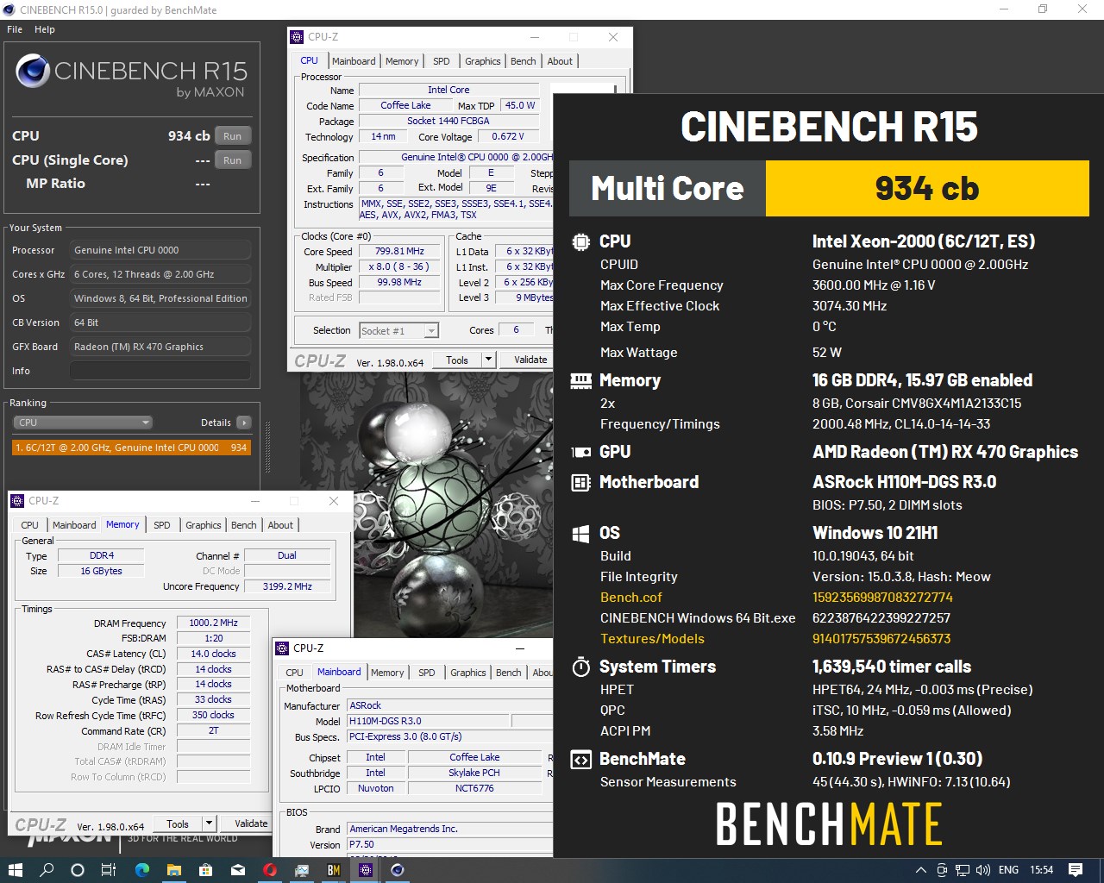Image resolution: width=1104 pixels, height=883 pixels.
Task: Open SPD tab in Memory CPU-Z window
Action: (162, 525)
